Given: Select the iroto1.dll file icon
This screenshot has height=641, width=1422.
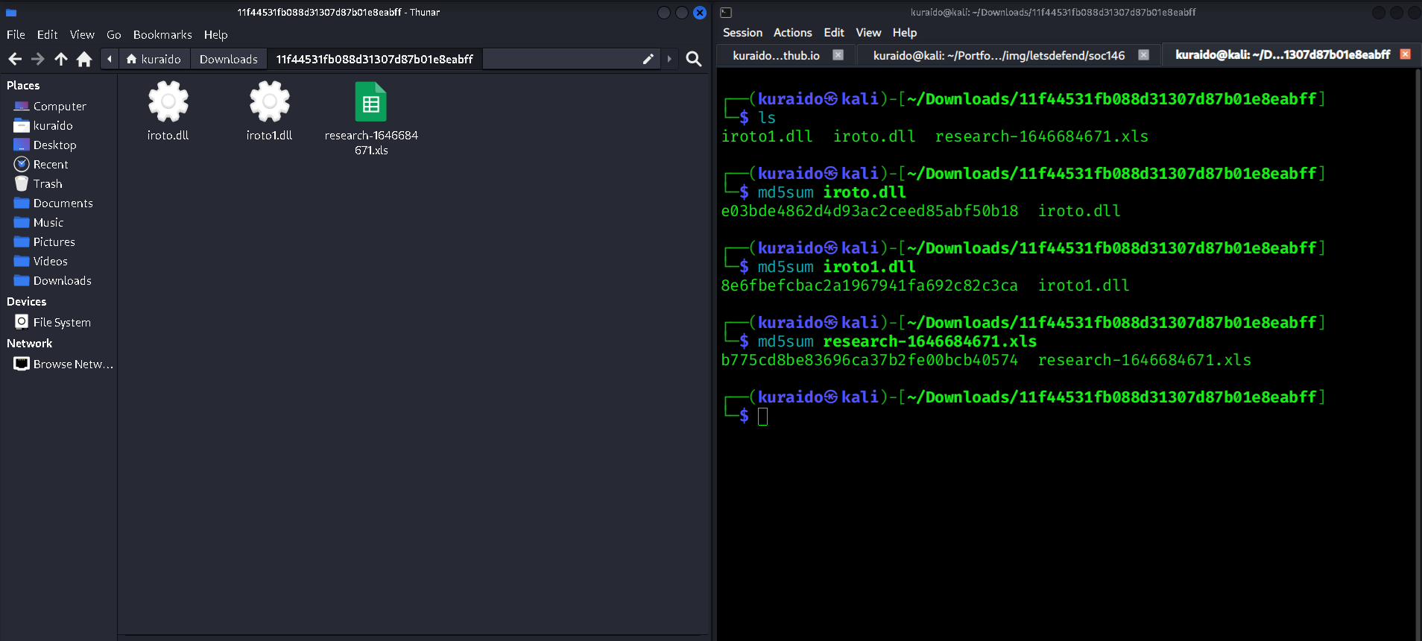Looking at the screenshot, I should coord(269,102).
